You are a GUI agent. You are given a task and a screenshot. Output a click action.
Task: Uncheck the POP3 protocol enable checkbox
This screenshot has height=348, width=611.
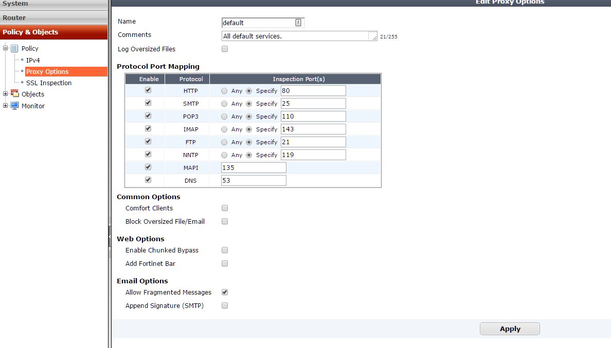[148, 115]
